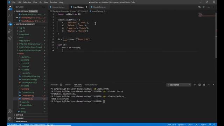This screenshot has height=126, width=224.
Task: Expand the OdevKontrol folder
Action: pos(30,41)
